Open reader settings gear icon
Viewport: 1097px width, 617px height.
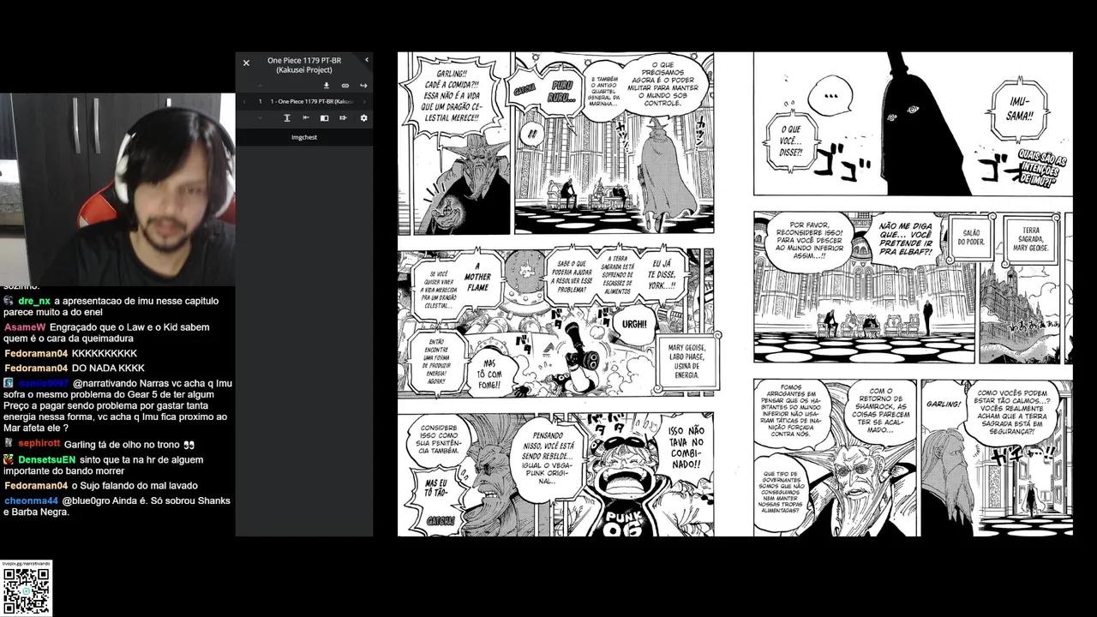click(363, 118)
